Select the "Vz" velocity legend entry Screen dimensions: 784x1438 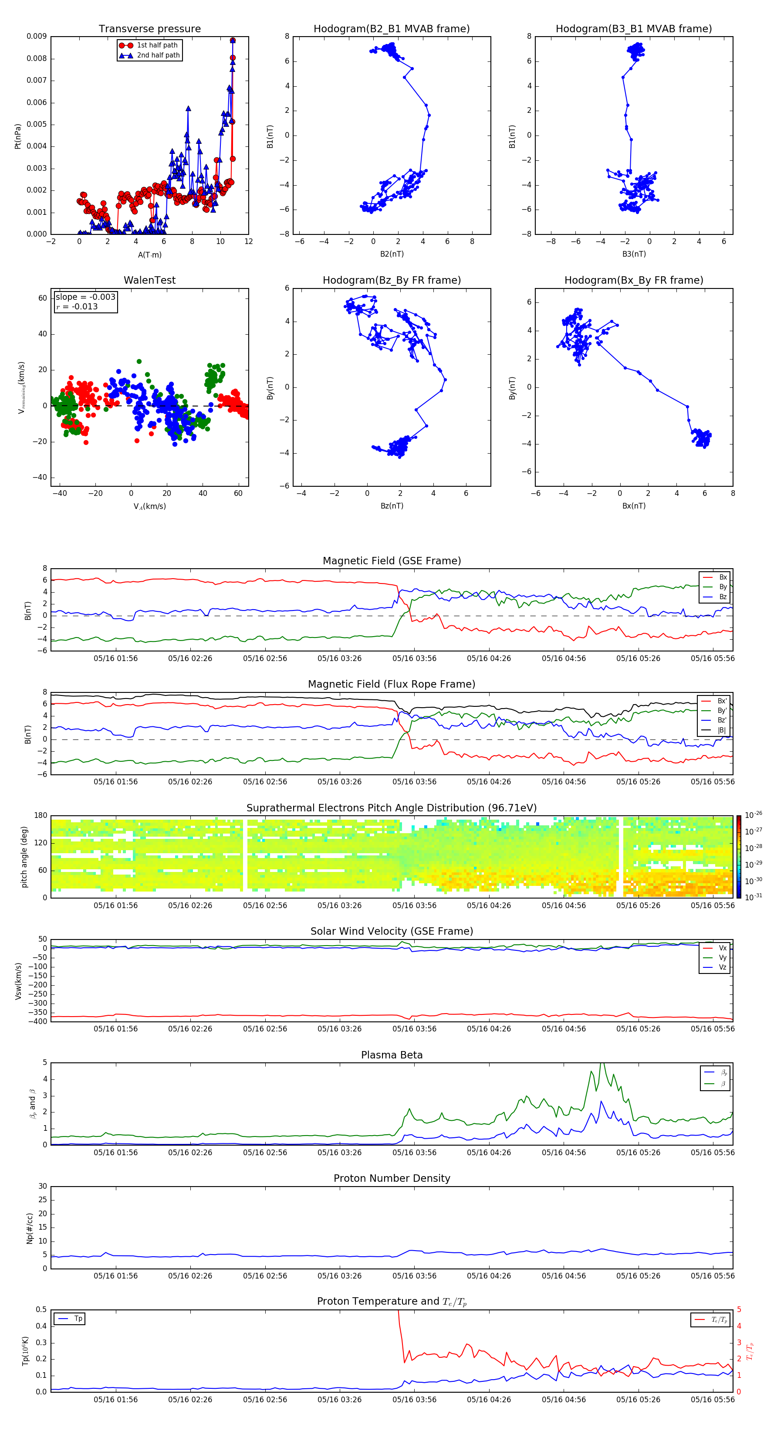pyautogui.click(x=715, y=967)
